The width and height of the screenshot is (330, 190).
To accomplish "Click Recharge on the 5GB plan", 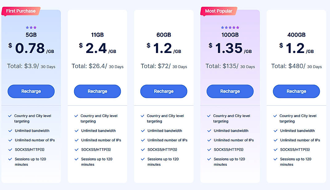I will 31,91.
